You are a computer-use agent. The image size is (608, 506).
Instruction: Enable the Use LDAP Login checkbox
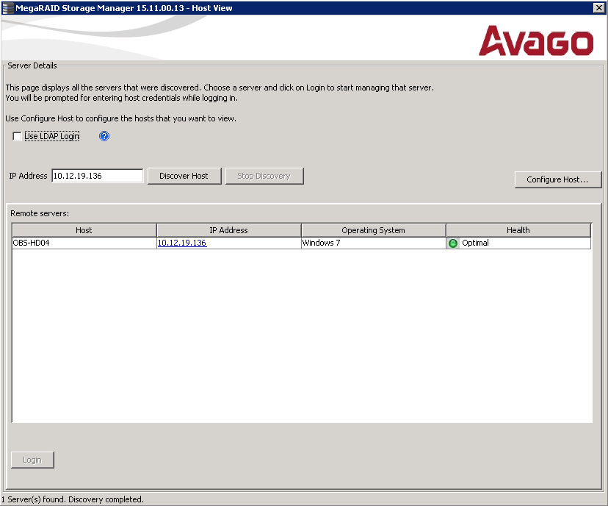pyautogui.click(x=17, y=136)
